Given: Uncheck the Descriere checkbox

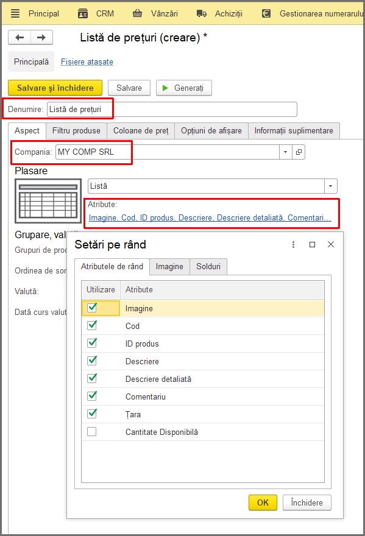Looking at the screenshot, I should point(92,361).
